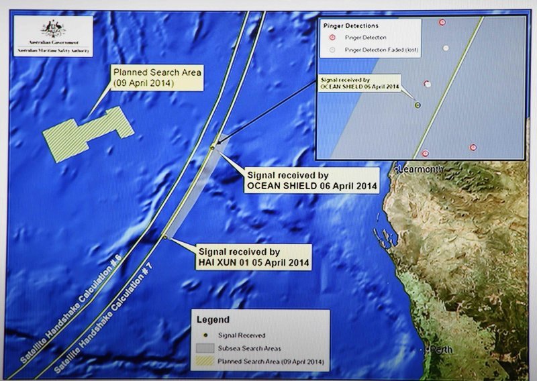This screenshot has height=381, width=537.
Task: Click the 'Perth' city label
Action: (441, 350)
